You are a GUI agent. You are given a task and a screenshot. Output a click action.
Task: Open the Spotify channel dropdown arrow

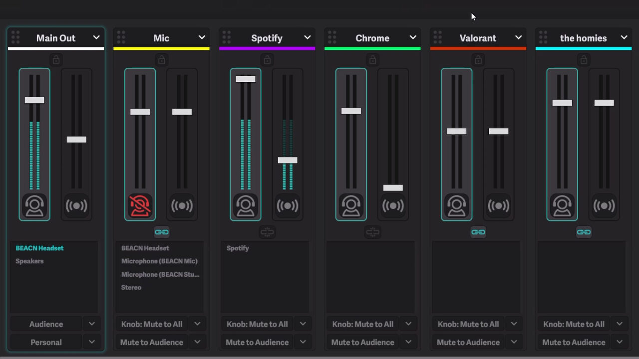click(308, 37)
